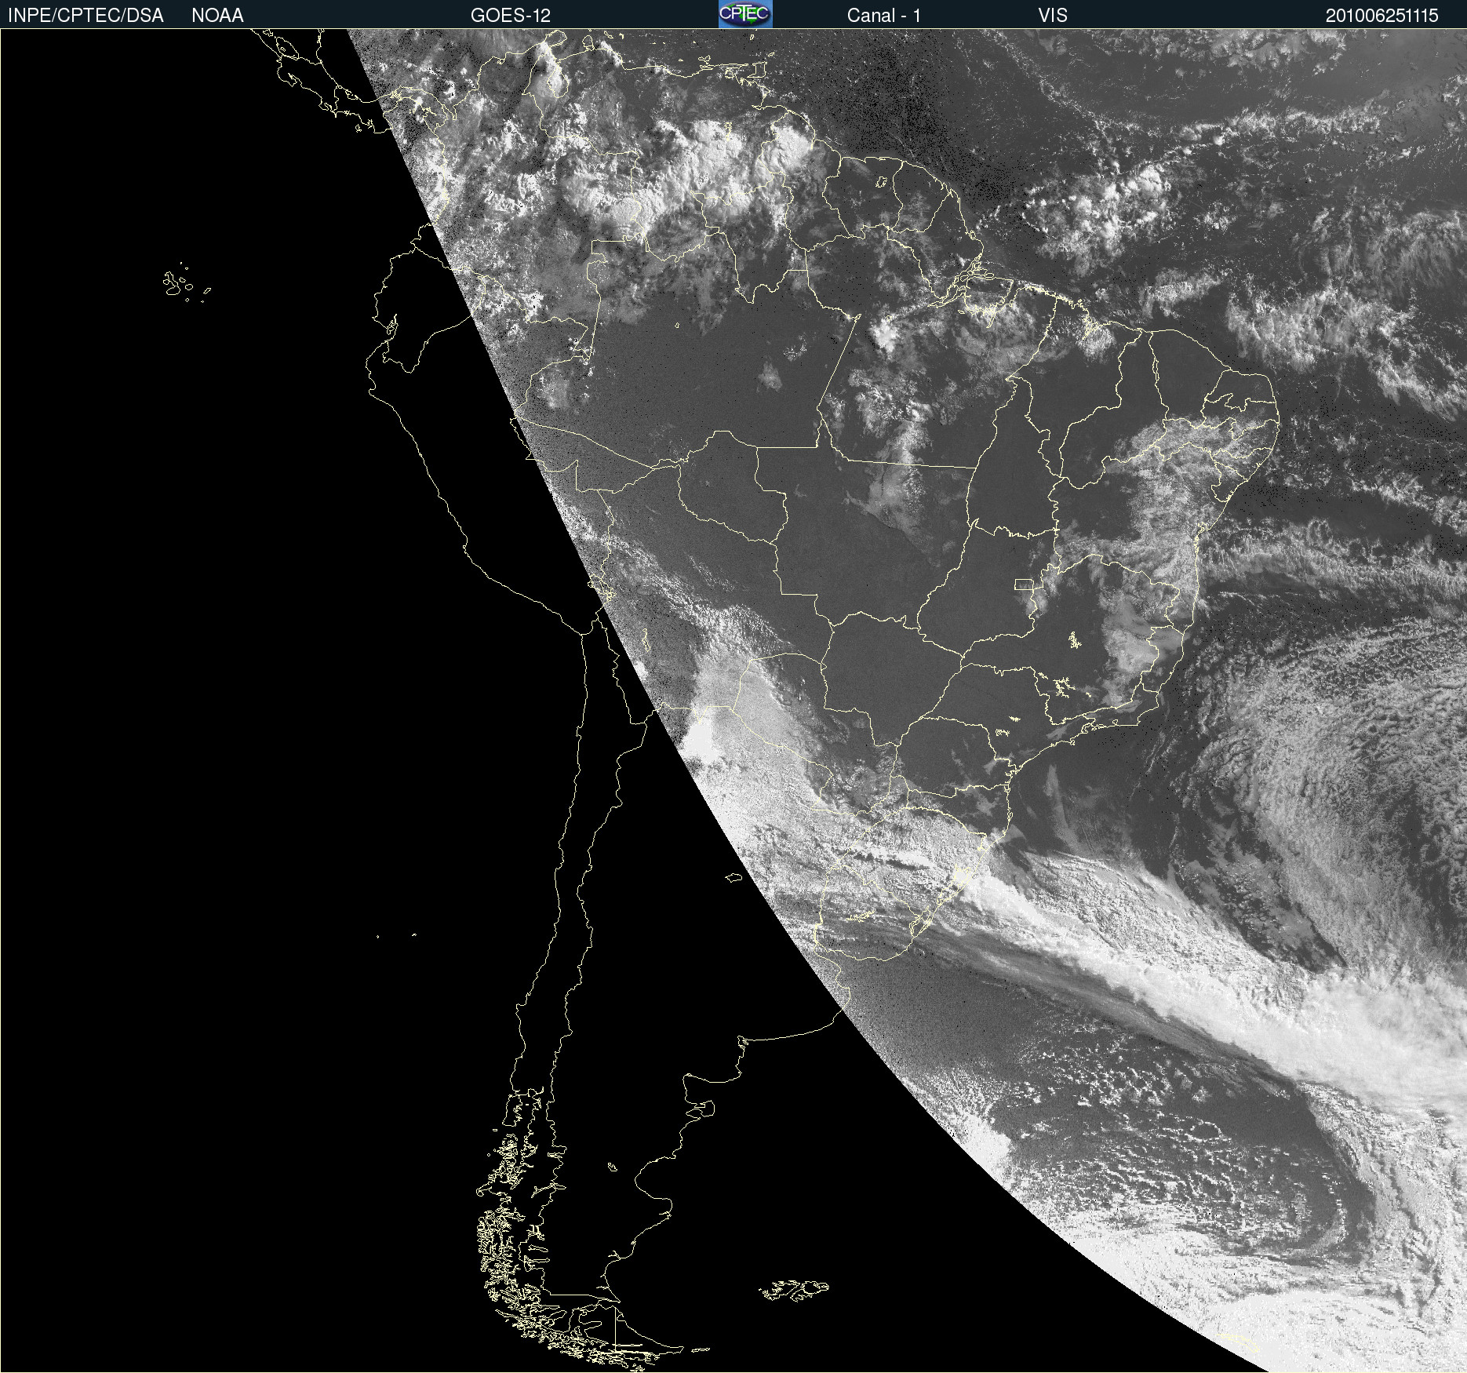Click the GOES-12 satellite label

511,16
